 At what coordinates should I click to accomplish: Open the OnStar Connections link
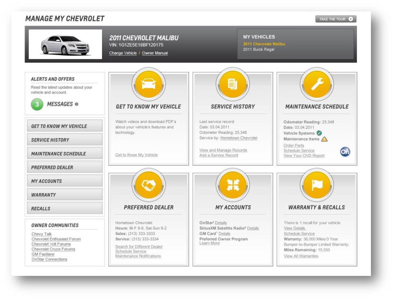[49, 259]
